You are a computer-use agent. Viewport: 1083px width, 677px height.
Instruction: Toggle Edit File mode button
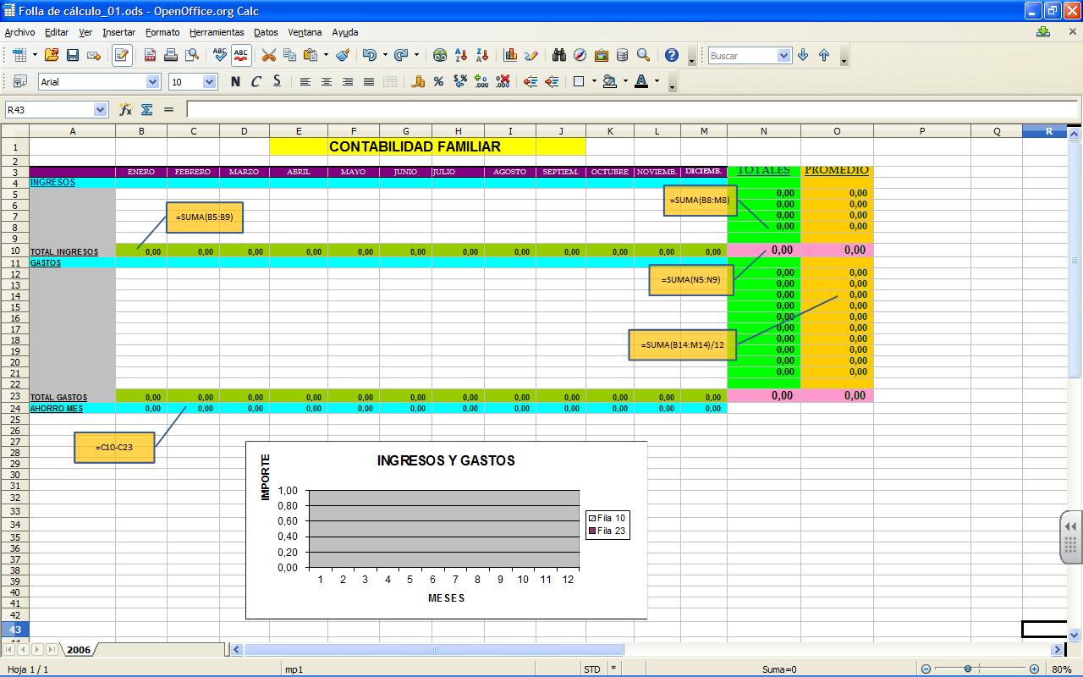122,56
